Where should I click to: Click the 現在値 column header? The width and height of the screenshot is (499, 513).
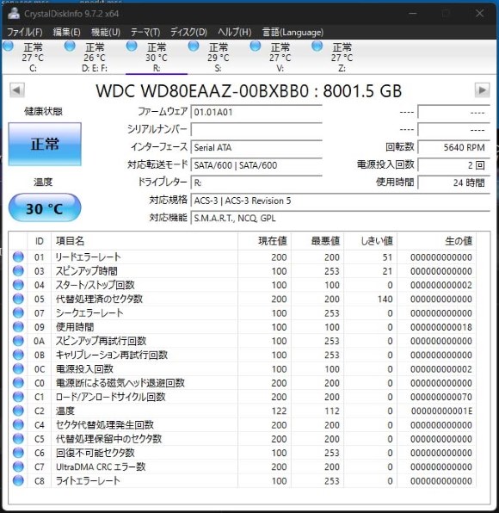(264, 241)
